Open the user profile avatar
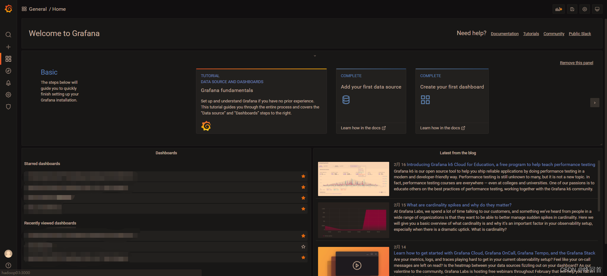The image size is (607, 276). (9, 254)
